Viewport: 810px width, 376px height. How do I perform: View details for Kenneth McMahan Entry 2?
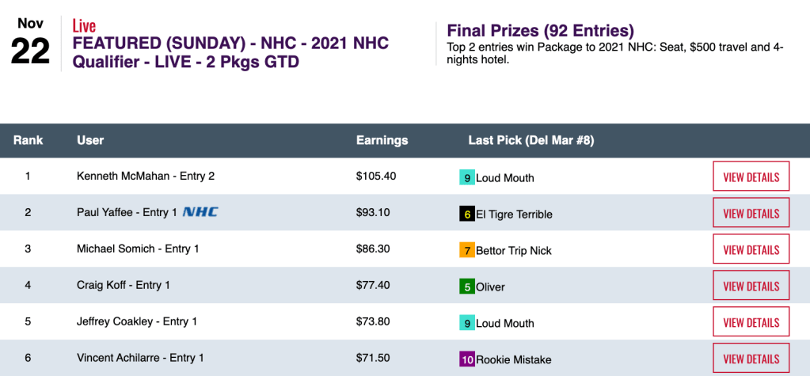(x=751, y=177)
